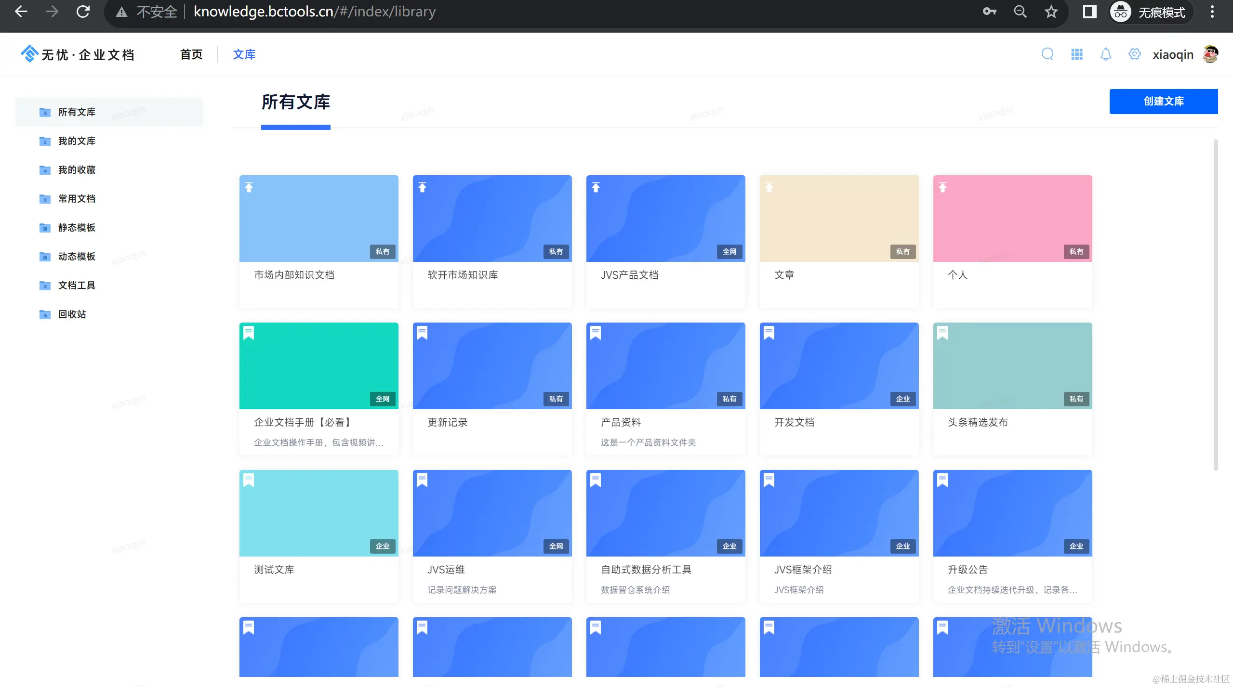Open the apps grid icon
This screenshot has height=687, width=1233.
coord(1077,54)
